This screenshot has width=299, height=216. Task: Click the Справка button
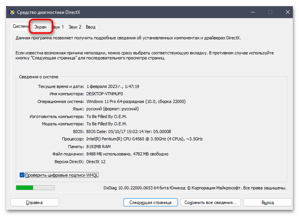[35, 202]
